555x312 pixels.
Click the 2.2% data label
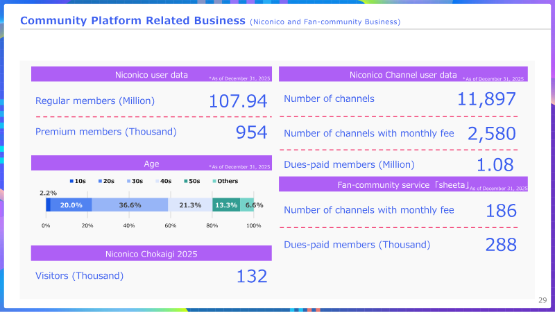[48, 193]
